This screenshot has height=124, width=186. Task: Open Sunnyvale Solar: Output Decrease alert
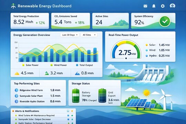(x=43, y=120)
